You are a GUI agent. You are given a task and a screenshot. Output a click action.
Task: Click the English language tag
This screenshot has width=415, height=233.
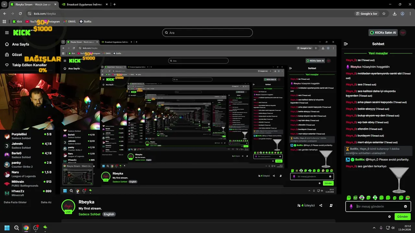[109, 214]
